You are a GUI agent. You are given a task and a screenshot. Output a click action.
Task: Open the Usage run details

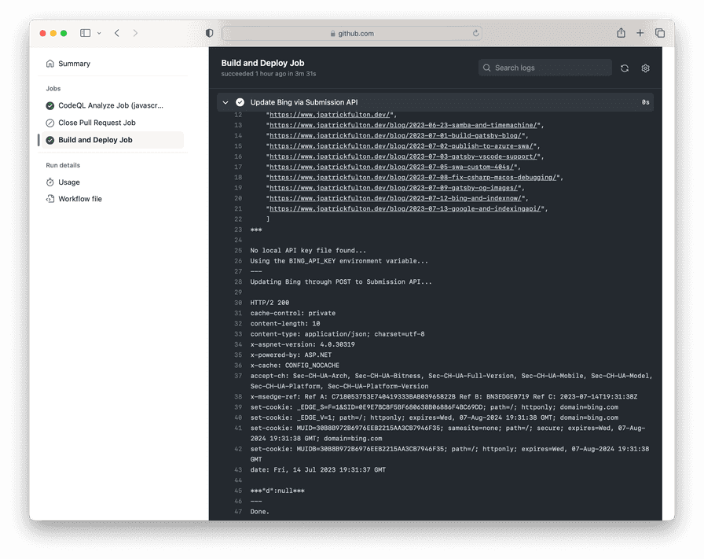[69, 182]
